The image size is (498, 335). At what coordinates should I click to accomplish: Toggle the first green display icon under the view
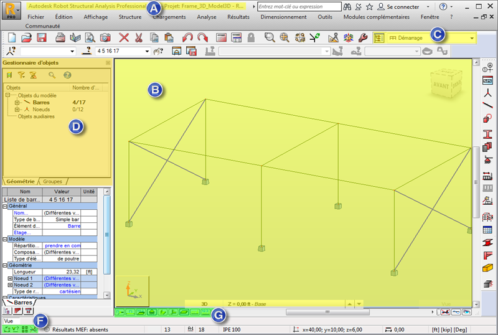pyautogui.click(x=120, y=312)
